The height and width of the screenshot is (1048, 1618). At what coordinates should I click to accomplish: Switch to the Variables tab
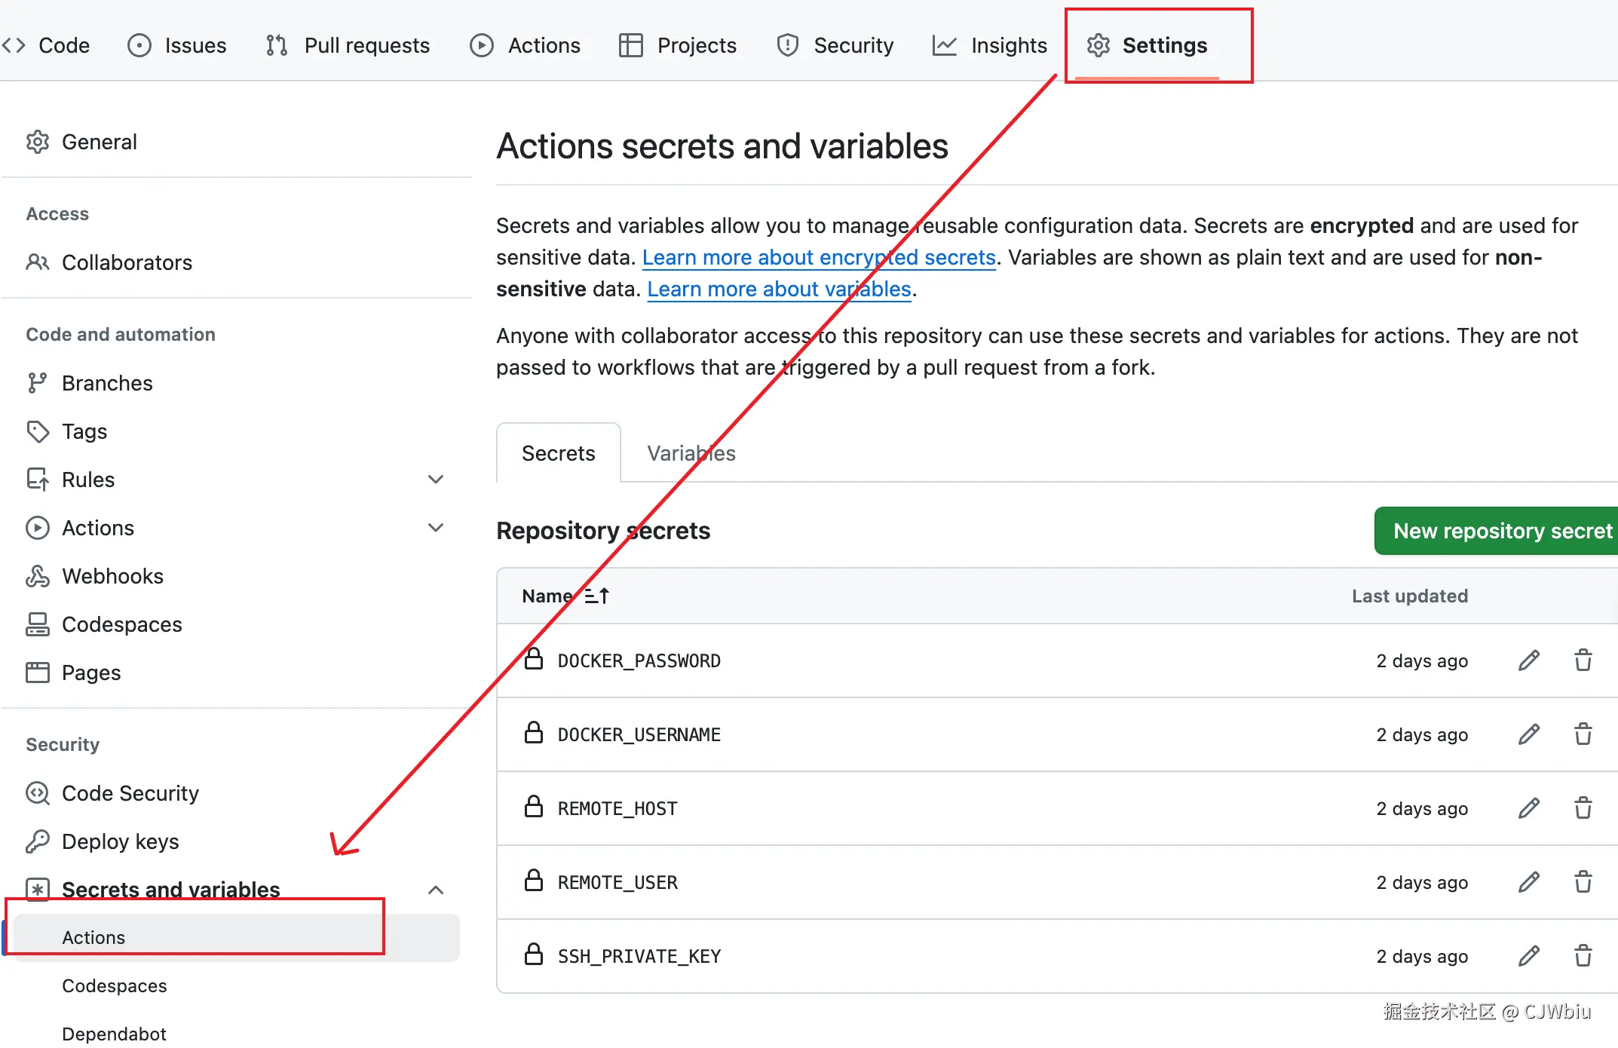[691, 453]
